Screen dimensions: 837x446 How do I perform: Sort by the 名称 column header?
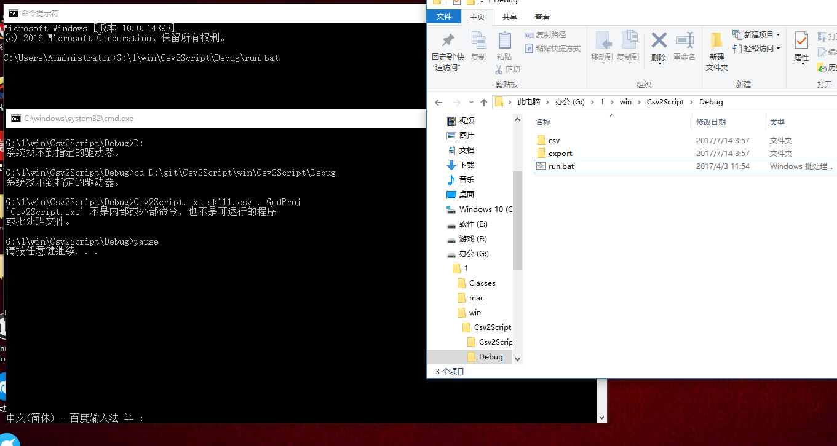tap(543, 122)
